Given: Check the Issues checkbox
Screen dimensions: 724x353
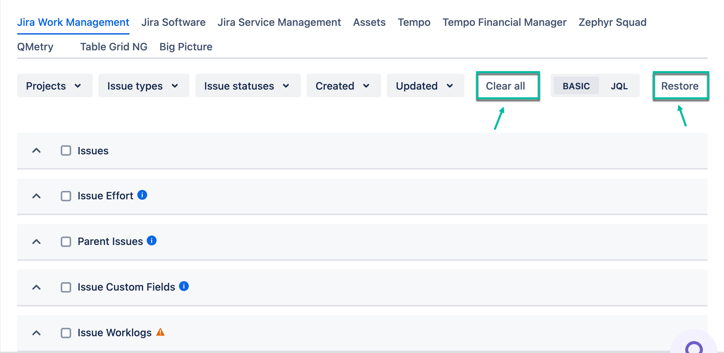Looking at the screenshot, I should 65,151.
